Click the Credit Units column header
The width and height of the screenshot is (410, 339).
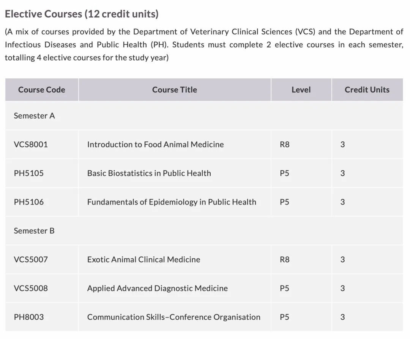(367, 90)
